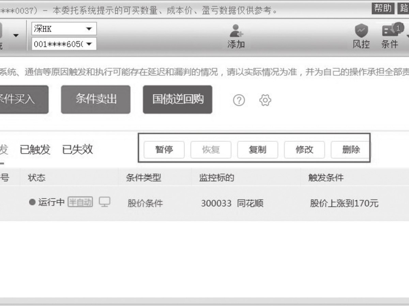Click the 触发条件 column header
409x306 pixels.
326,177
